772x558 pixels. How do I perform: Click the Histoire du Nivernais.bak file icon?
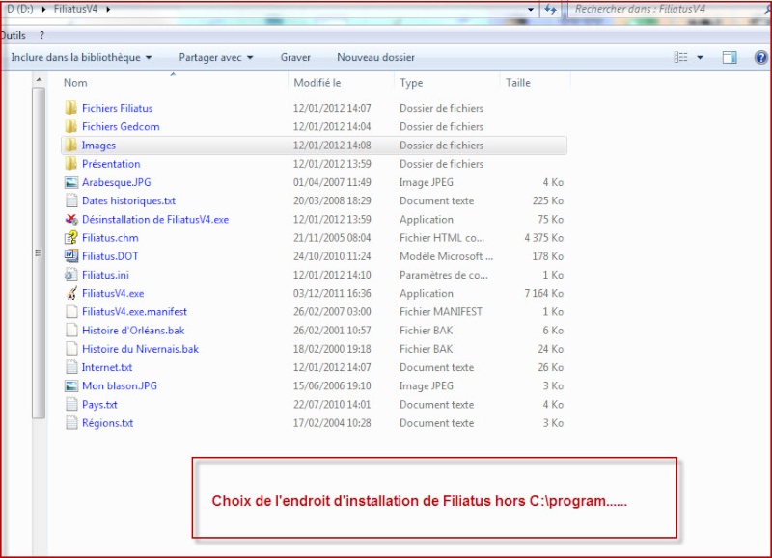[x=71, y=349]
